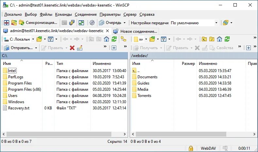This screenshot has height=152, width=258.
Task: Open the Локально menu
Action: click(x=13, y=14)
